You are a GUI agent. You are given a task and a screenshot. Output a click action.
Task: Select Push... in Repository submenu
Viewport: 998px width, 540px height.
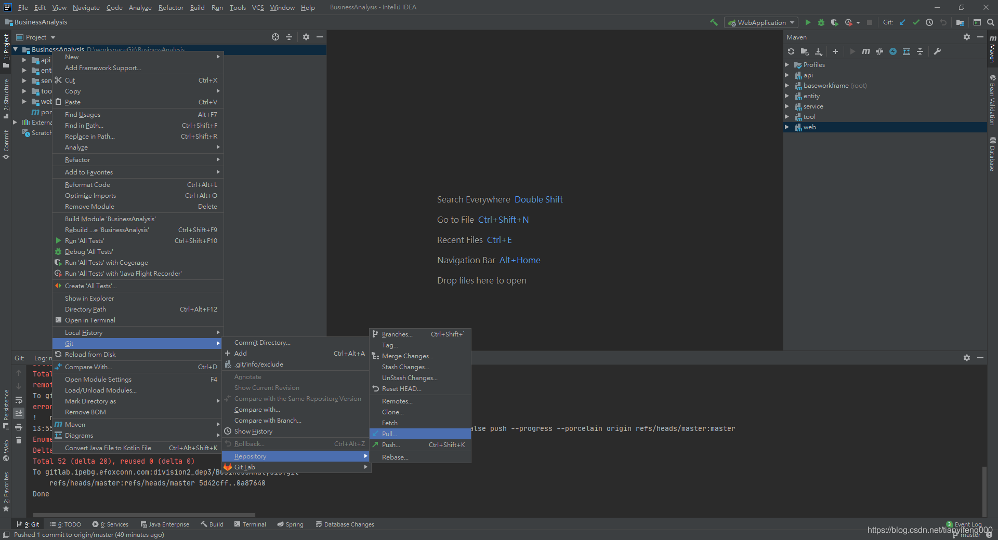click(x=420, y=444)
